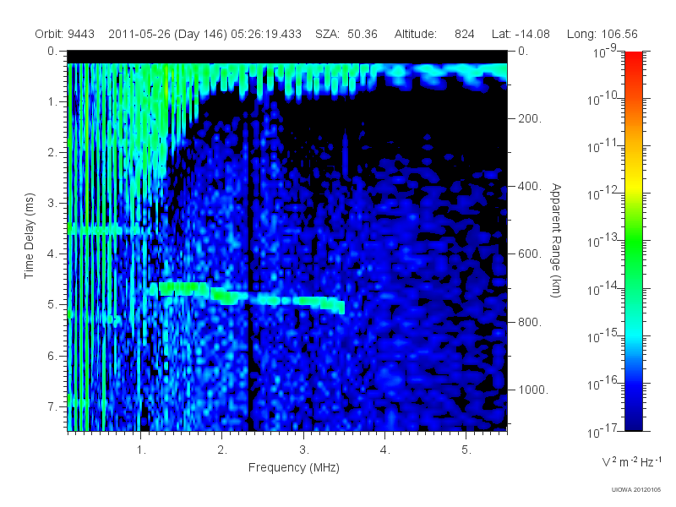This screenshot has width=676, height=507.
Task: Click the '1.' frequency axis tick label
Action: pyautogui.click(x=141, y=450)
